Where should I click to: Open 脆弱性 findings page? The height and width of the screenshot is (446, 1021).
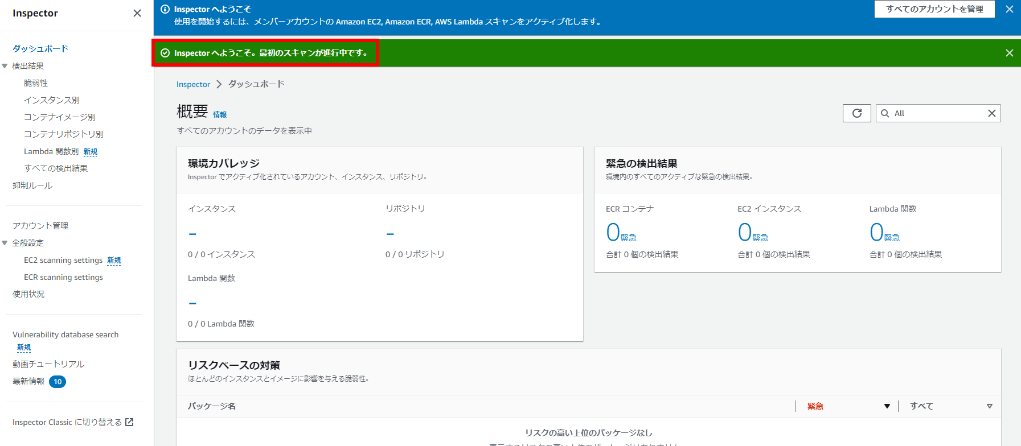click(36, 83)
